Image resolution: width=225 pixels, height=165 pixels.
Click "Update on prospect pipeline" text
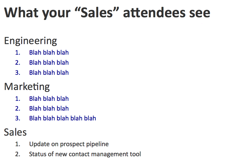pyautogui.click(x=69, y=144)
